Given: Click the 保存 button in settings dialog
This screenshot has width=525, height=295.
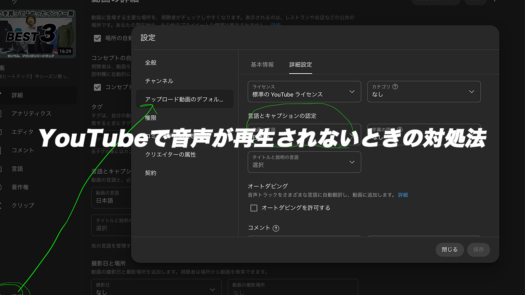Looking at the screenshot, I should point(479,250).
